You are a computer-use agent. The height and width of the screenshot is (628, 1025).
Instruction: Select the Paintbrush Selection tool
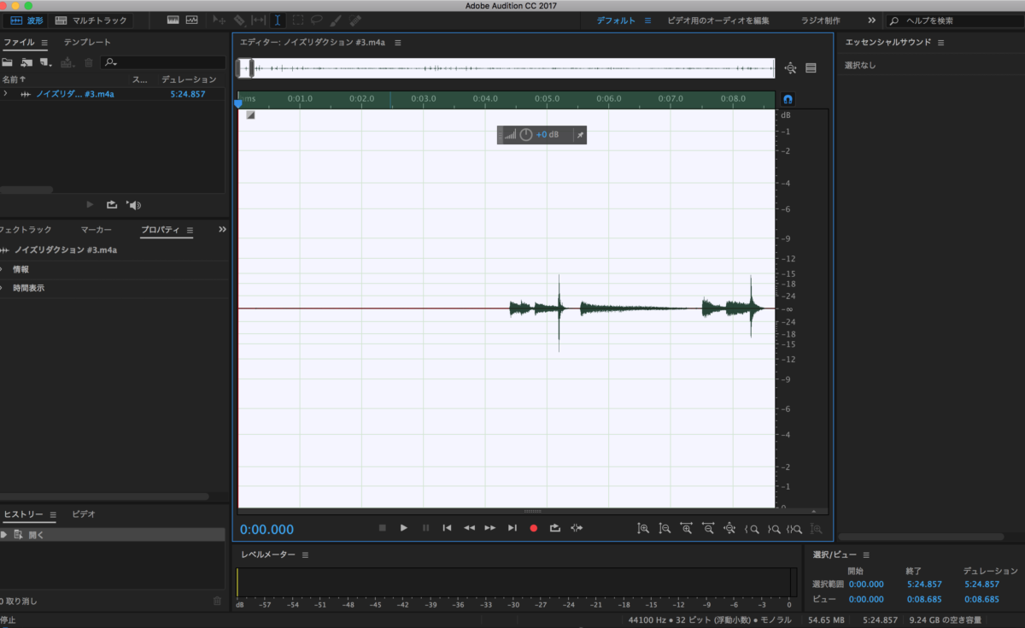tap(336, 20)
